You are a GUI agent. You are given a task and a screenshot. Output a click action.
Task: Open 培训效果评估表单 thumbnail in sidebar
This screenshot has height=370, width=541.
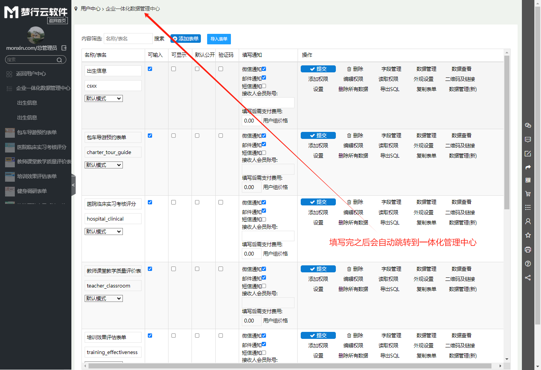pyautogui.click(x=10, y=177)
